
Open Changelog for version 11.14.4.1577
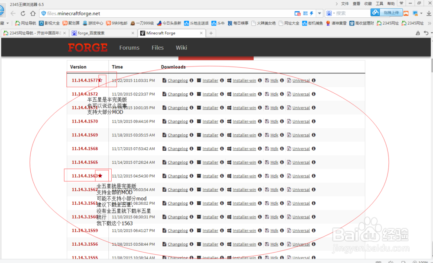[x=178, y=80]
